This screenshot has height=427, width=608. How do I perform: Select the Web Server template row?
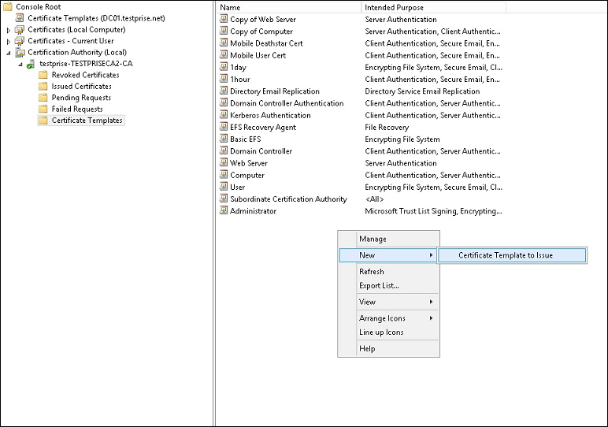pyautogui.click(x=361, y=163)
